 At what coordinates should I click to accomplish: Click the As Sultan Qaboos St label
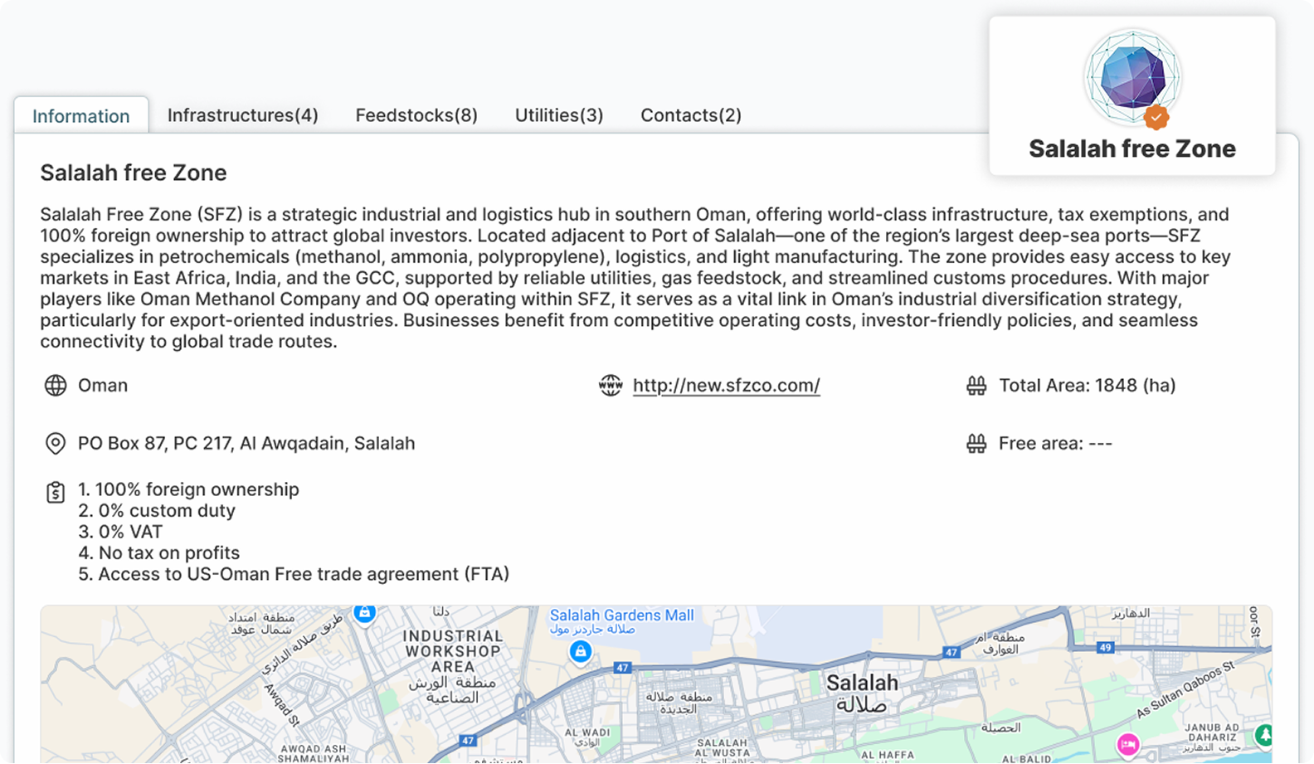point(1185,689)
